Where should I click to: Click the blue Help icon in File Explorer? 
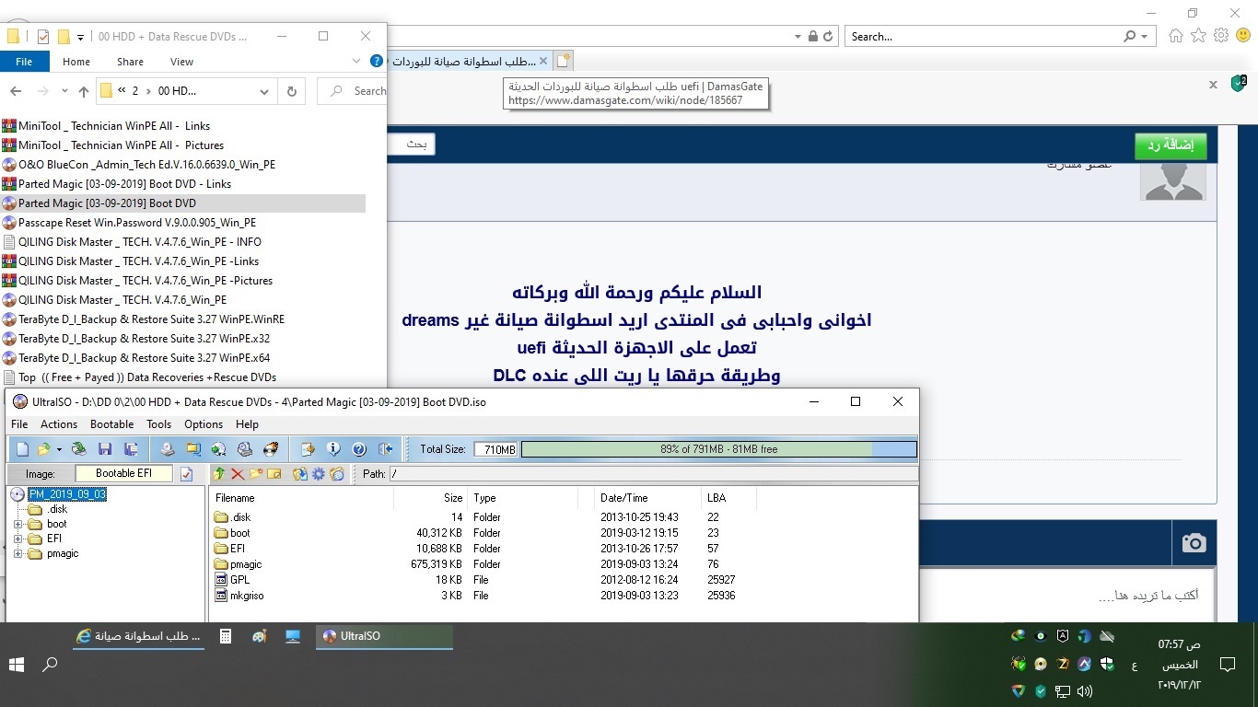coord(376,62)
